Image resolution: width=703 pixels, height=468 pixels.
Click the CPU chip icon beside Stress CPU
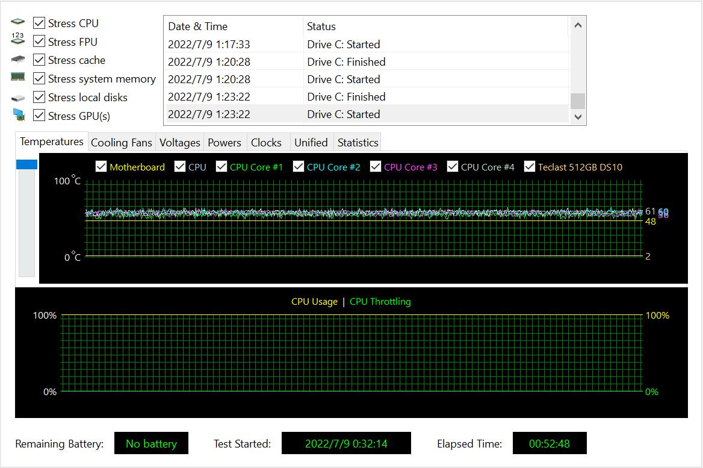click(17, 23)
